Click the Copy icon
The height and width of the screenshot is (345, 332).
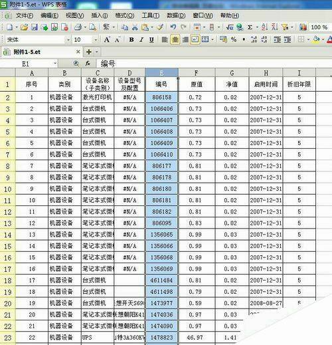pyautogui.click(x=125, y=27)
